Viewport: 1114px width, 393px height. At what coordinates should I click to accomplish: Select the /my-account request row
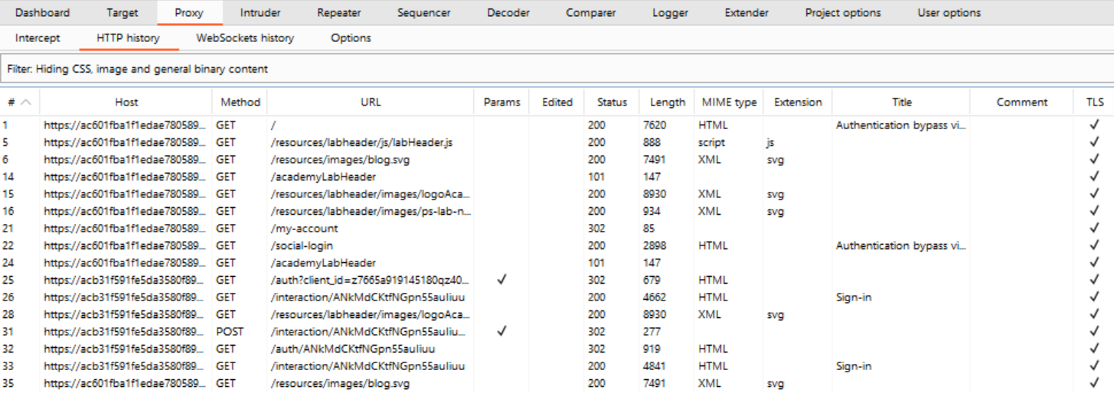557,229
